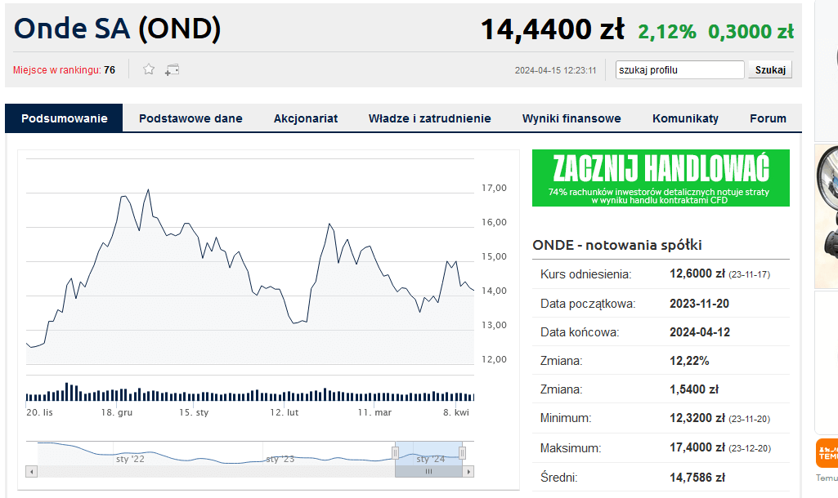The image size is (838, 498).
Task: Click the szukaj profilu search field
Action: click(x=679, y=70)
